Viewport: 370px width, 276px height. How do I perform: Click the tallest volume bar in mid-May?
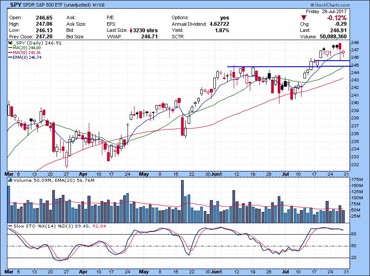[182, 201]
